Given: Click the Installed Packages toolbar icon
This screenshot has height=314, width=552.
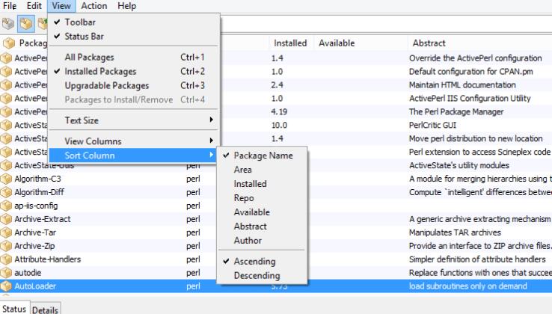Looking at the screenshot, I should click(25, 24).
